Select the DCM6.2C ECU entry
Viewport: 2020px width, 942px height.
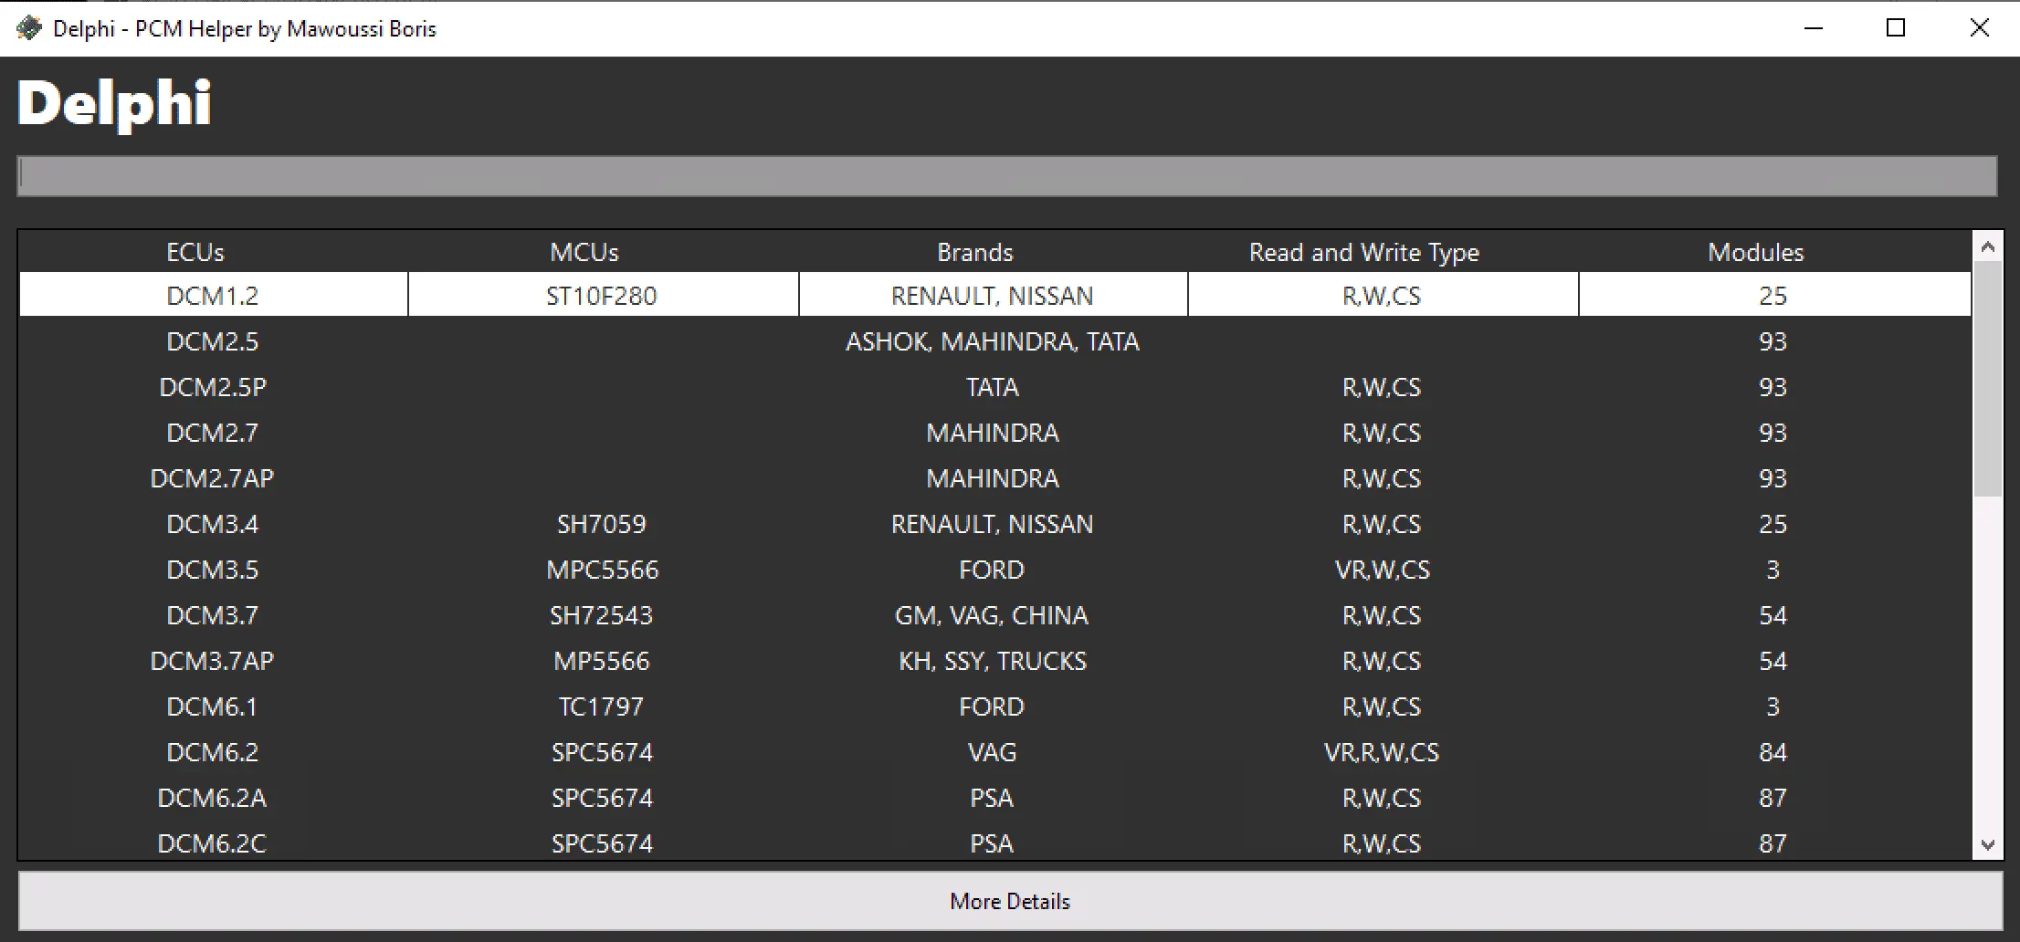click(213, 843)
